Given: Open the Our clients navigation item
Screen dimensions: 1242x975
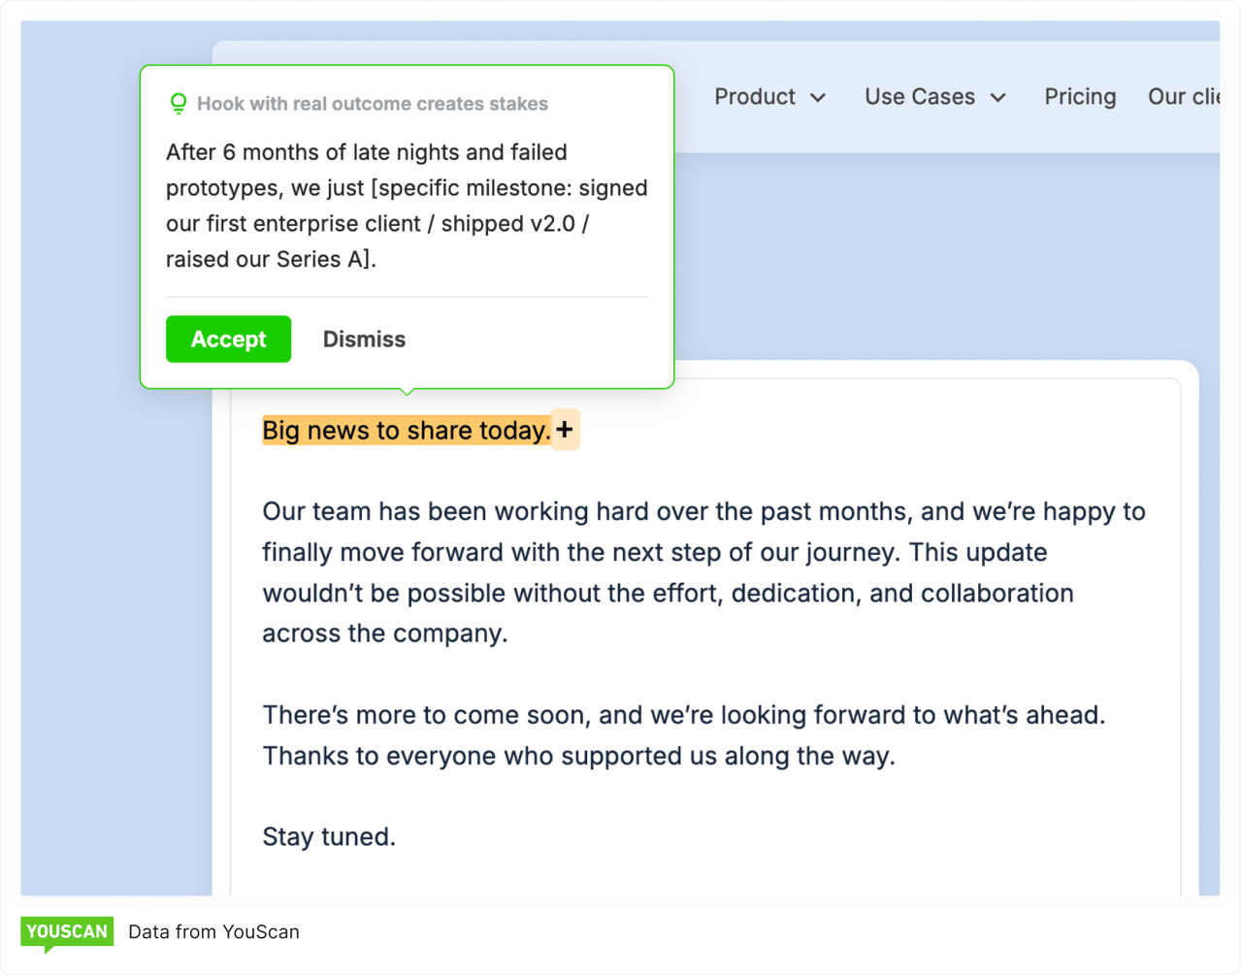Looking at the screenshot, I should (x=1183, y=97).
